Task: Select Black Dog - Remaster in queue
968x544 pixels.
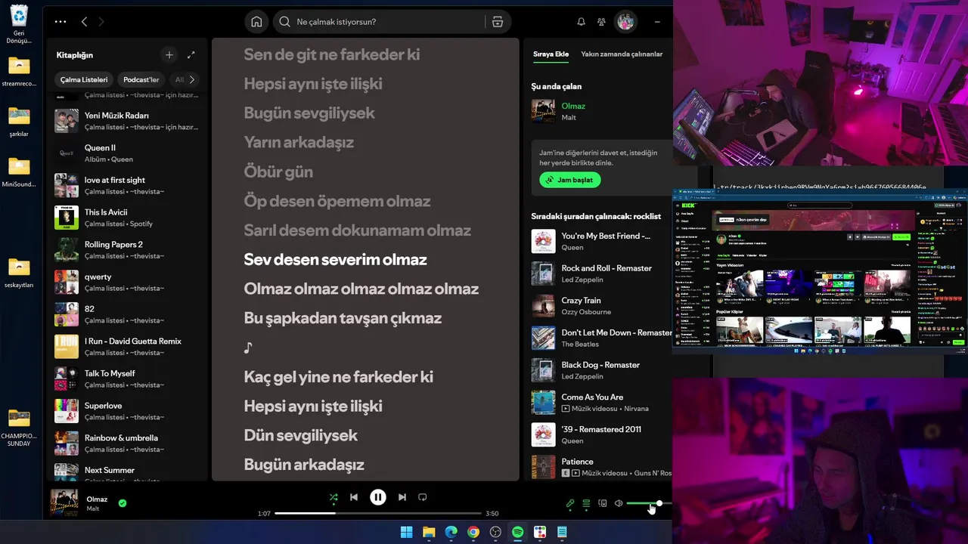Action: click(x=602, y=370)
